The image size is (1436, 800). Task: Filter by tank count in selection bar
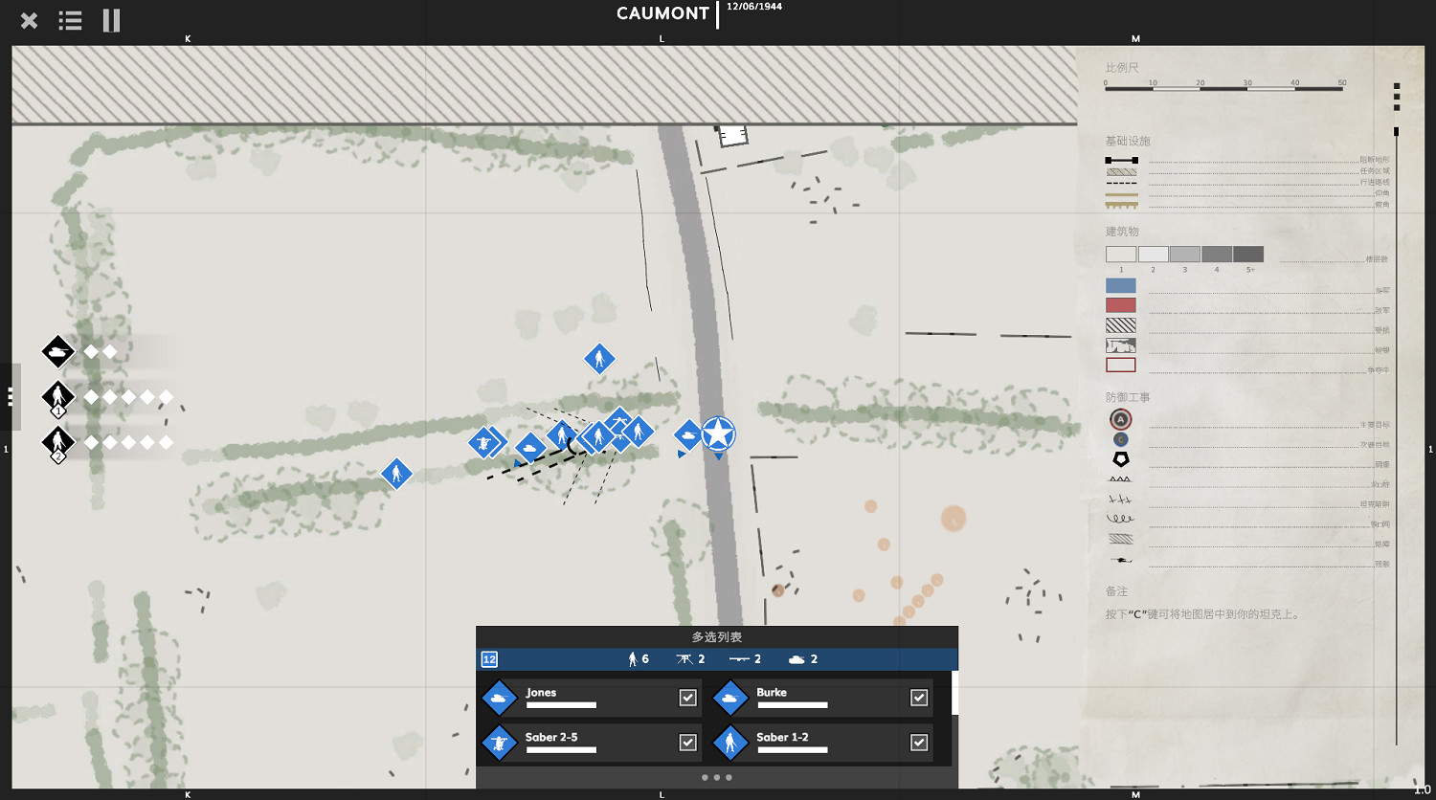(802, 659)
